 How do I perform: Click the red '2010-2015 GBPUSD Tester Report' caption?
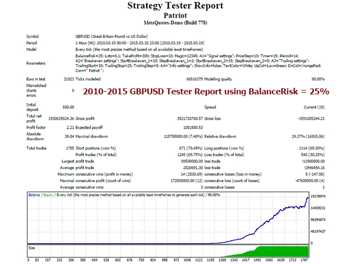coord(206,92)
